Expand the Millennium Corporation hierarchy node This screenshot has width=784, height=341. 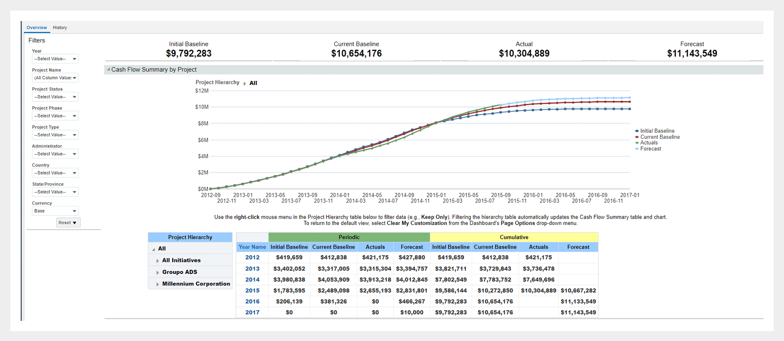[158, 284]
